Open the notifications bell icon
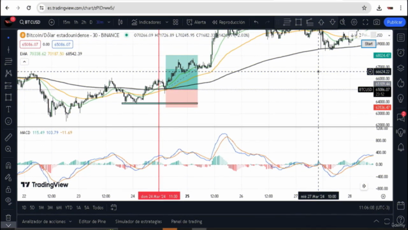This screenshot has width=408, height=230. click(x=401, y=148)
